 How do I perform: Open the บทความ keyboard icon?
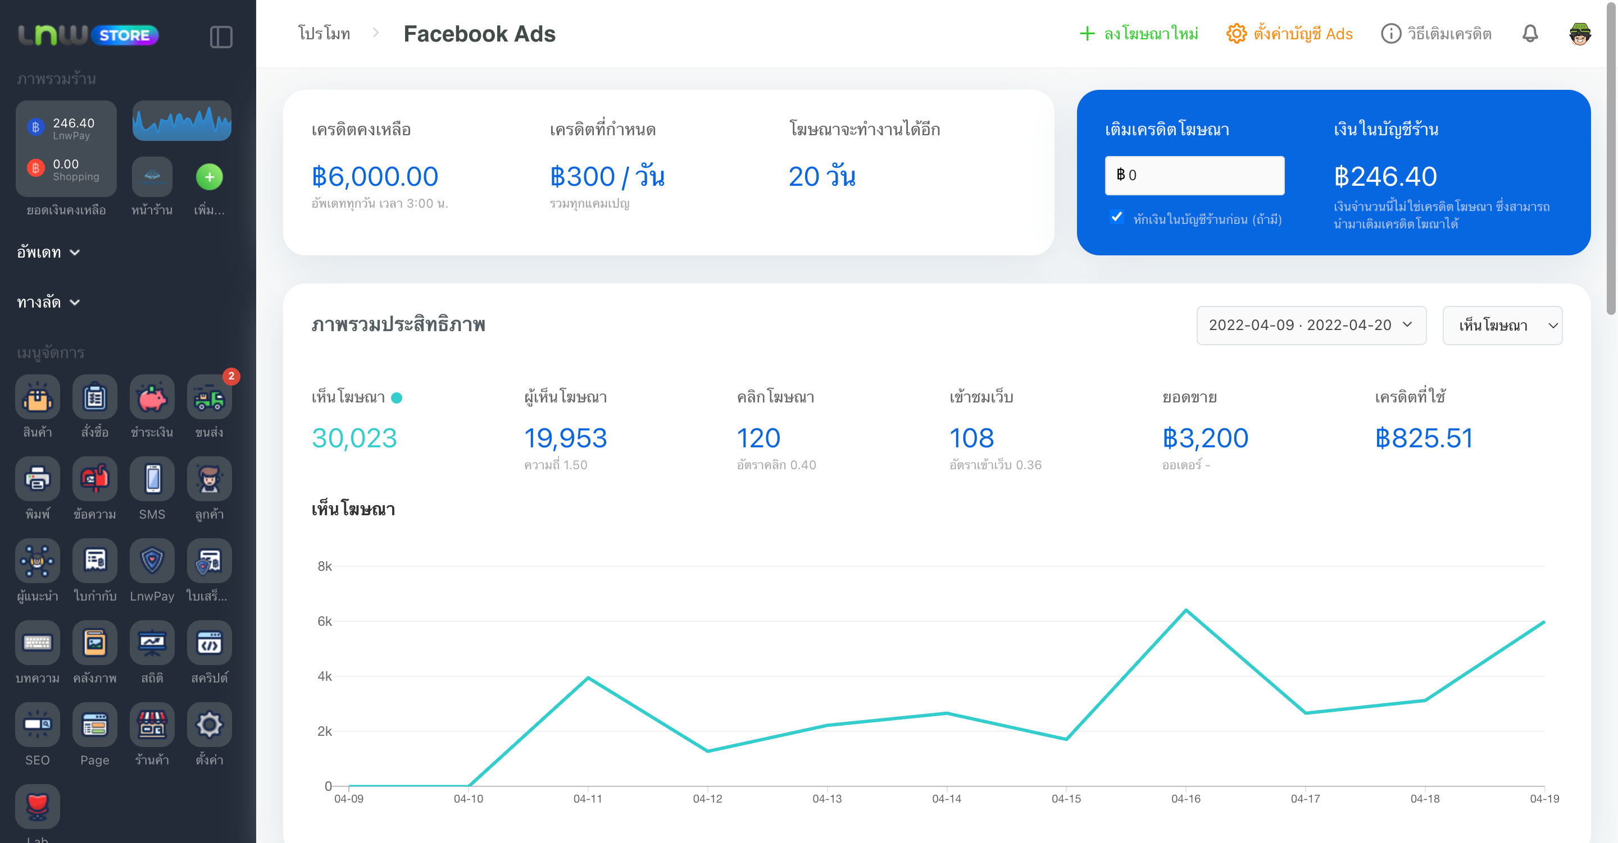pyautogui.click(x=38, y=643)
